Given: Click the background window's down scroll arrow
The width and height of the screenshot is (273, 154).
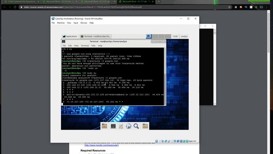Looking at the screenshot, I should pos(215,104).
